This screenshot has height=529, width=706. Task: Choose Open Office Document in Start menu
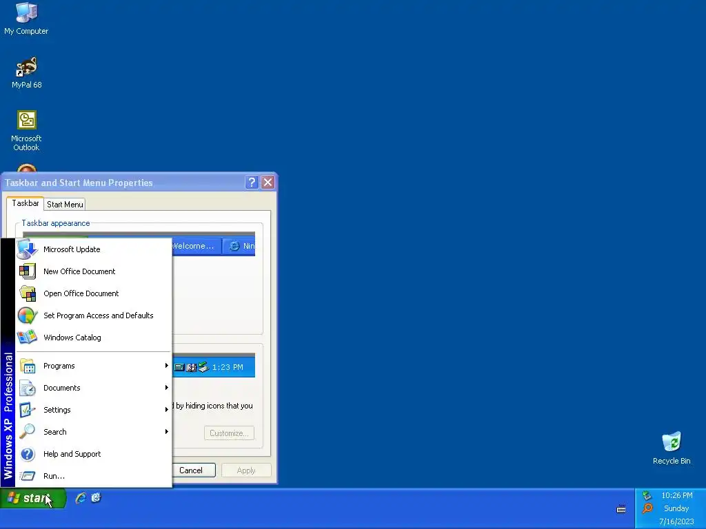(x=94, y=293)
